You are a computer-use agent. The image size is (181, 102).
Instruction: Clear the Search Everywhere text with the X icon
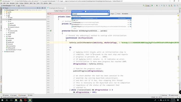point(108,14)
